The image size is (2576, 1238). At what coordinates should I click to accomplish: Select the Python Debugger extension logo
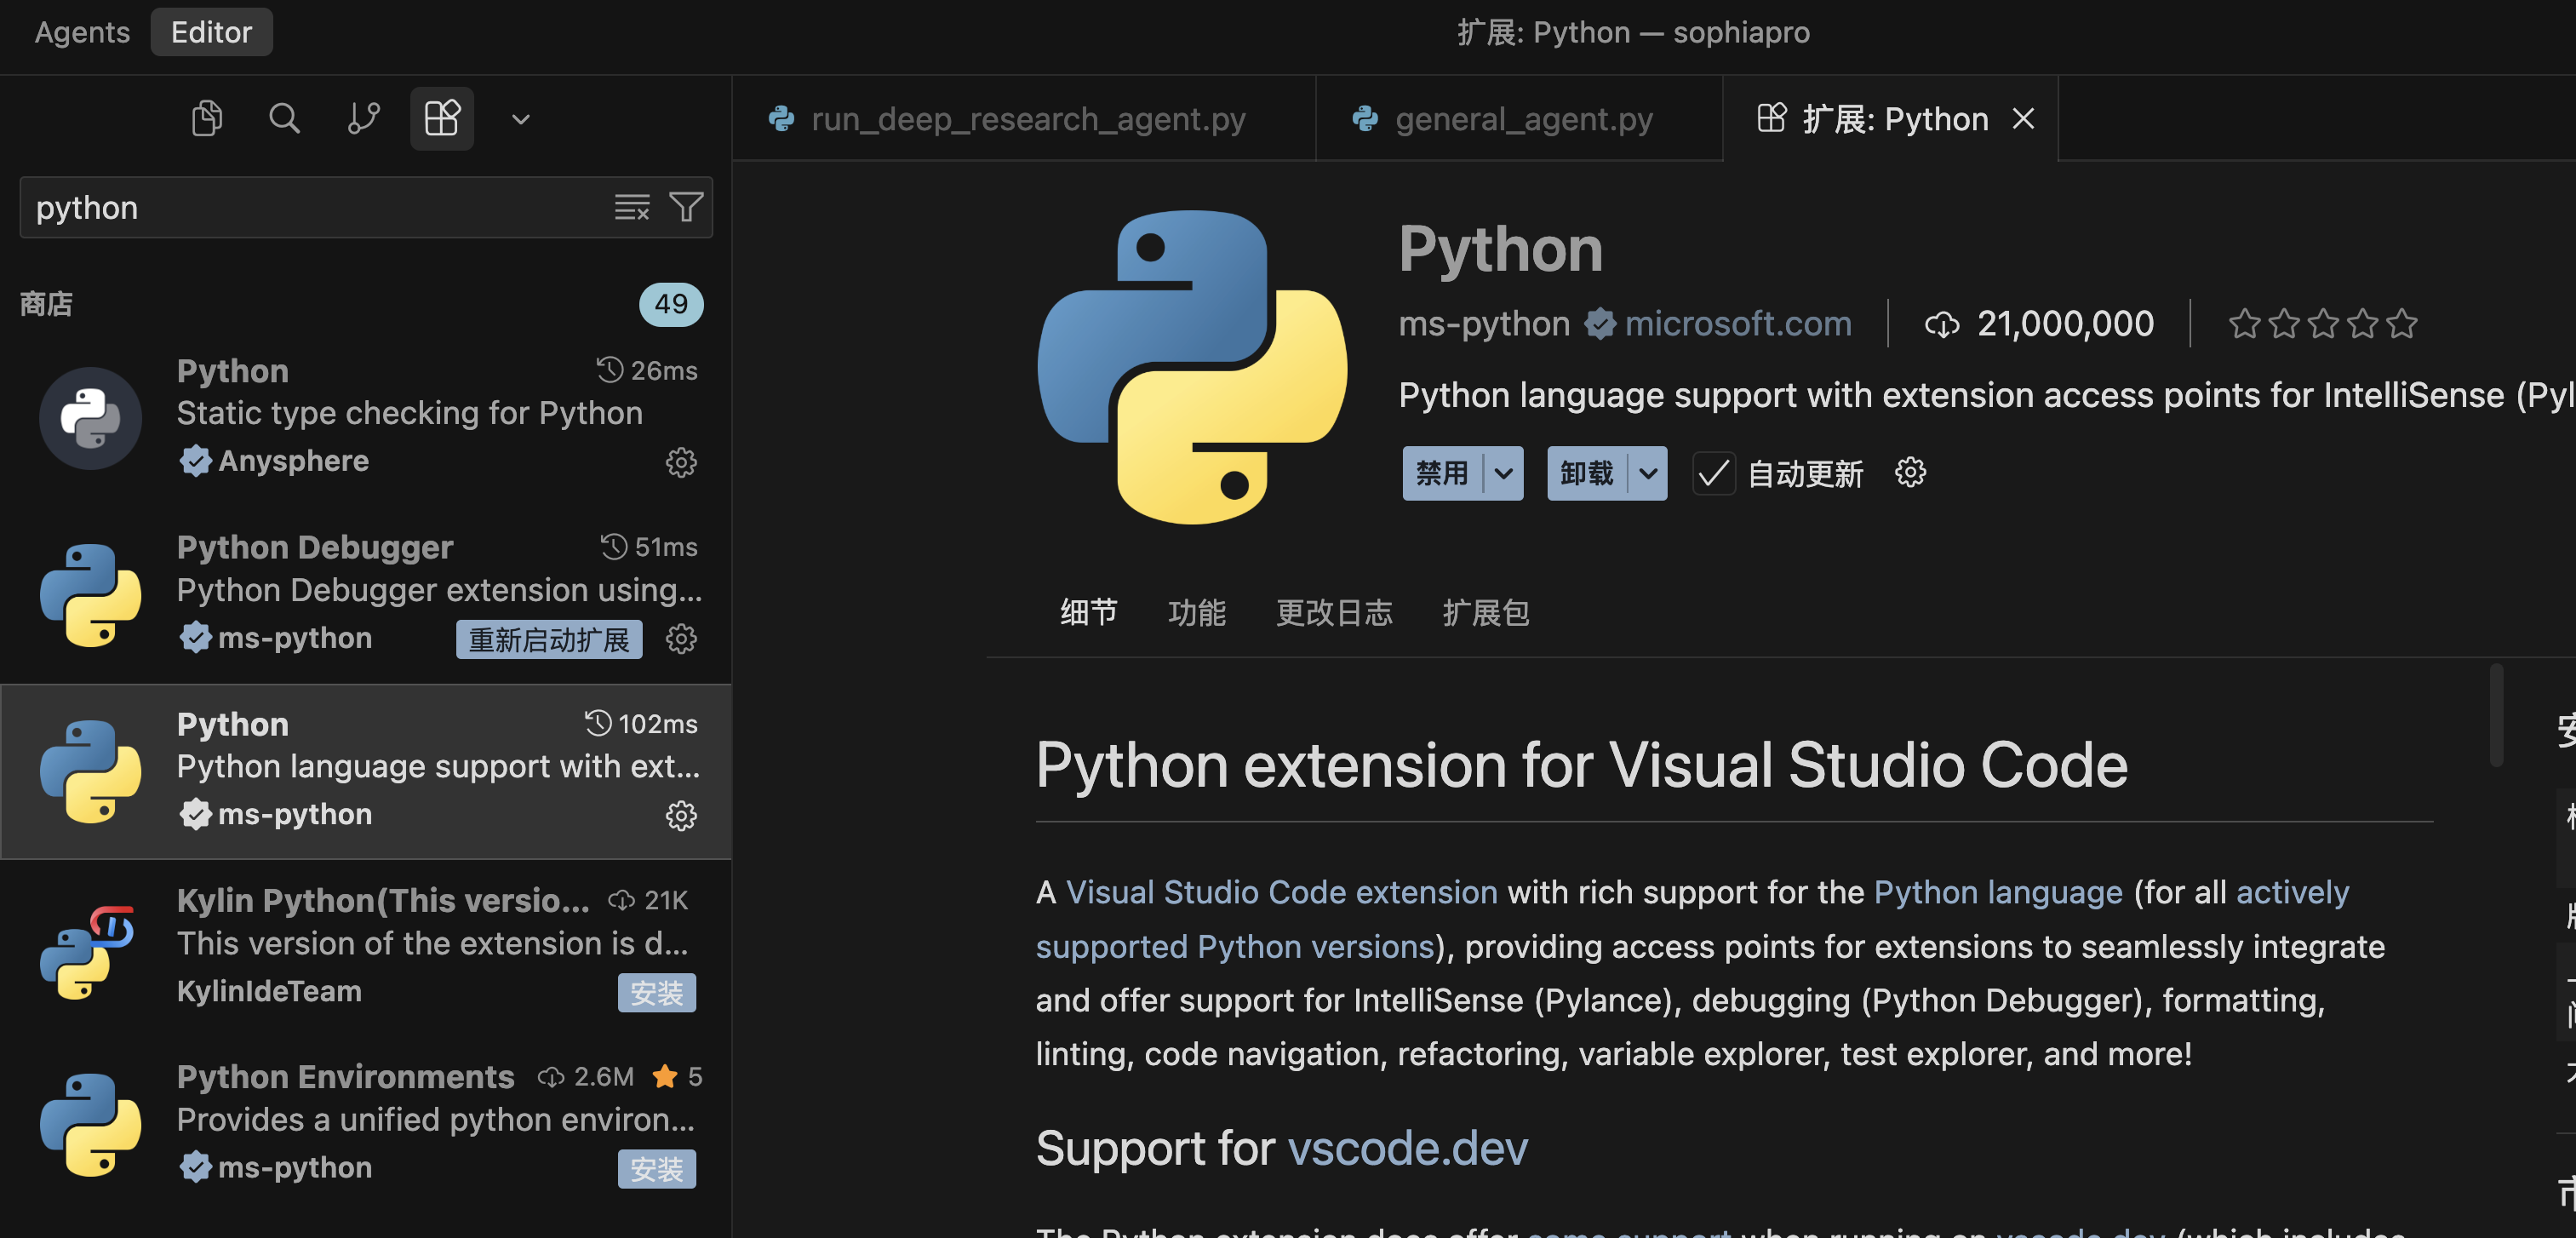91,595
